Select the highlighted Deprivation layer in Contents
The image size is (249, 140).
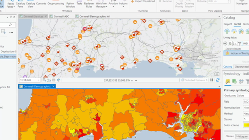8,56
